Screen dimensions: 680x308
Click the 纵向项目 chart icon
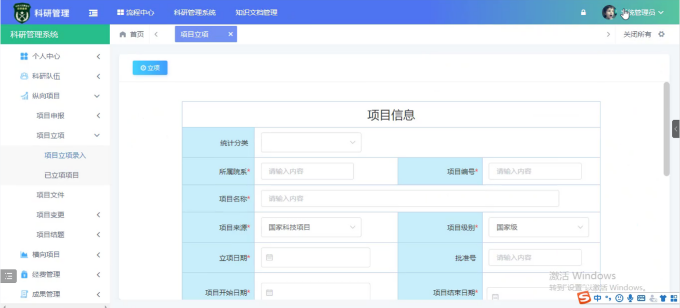coord(24,96)
